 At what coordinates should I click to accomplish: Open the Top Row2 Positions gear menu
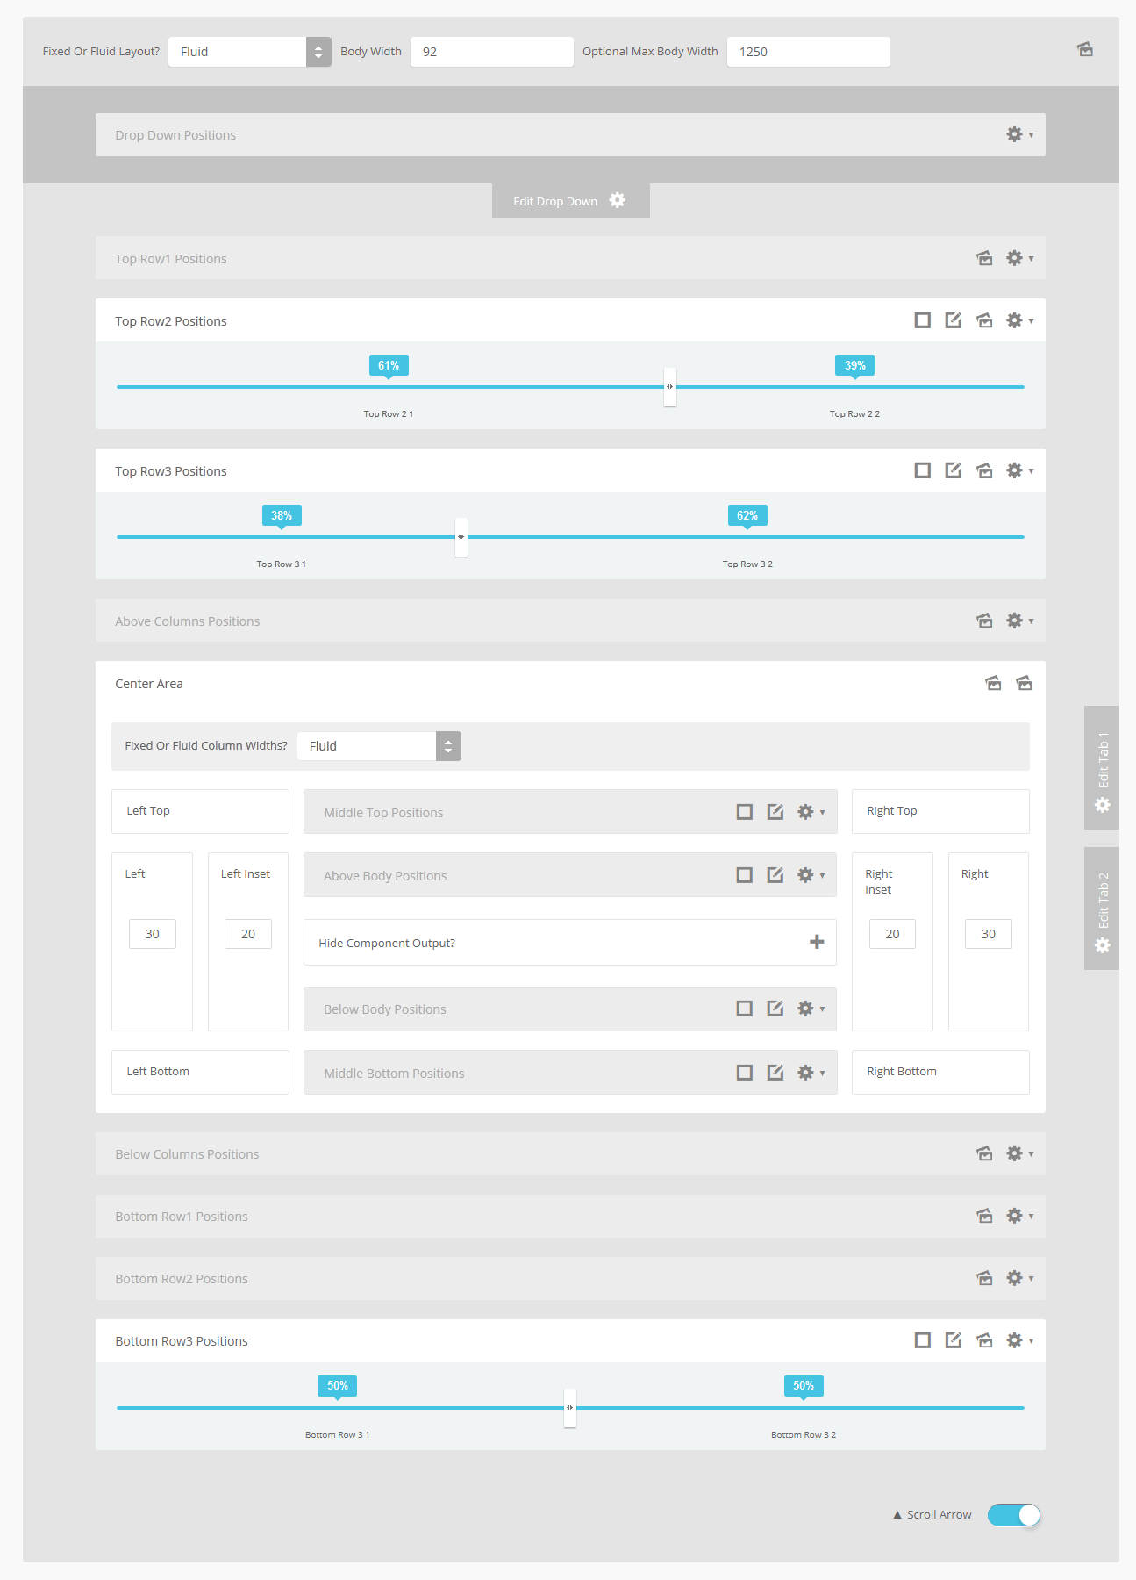click(1019, 320)
